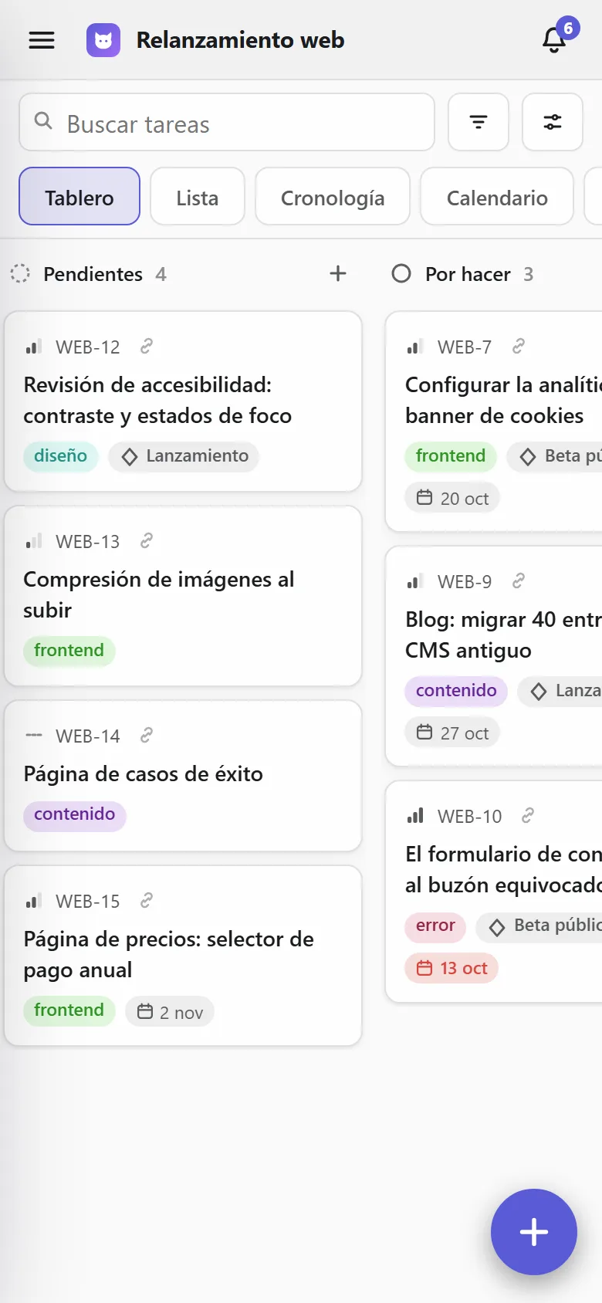Add a task to Pendientes column
Image resolution: width=602 pixels, height=1303 pixels.
point(338,273)
